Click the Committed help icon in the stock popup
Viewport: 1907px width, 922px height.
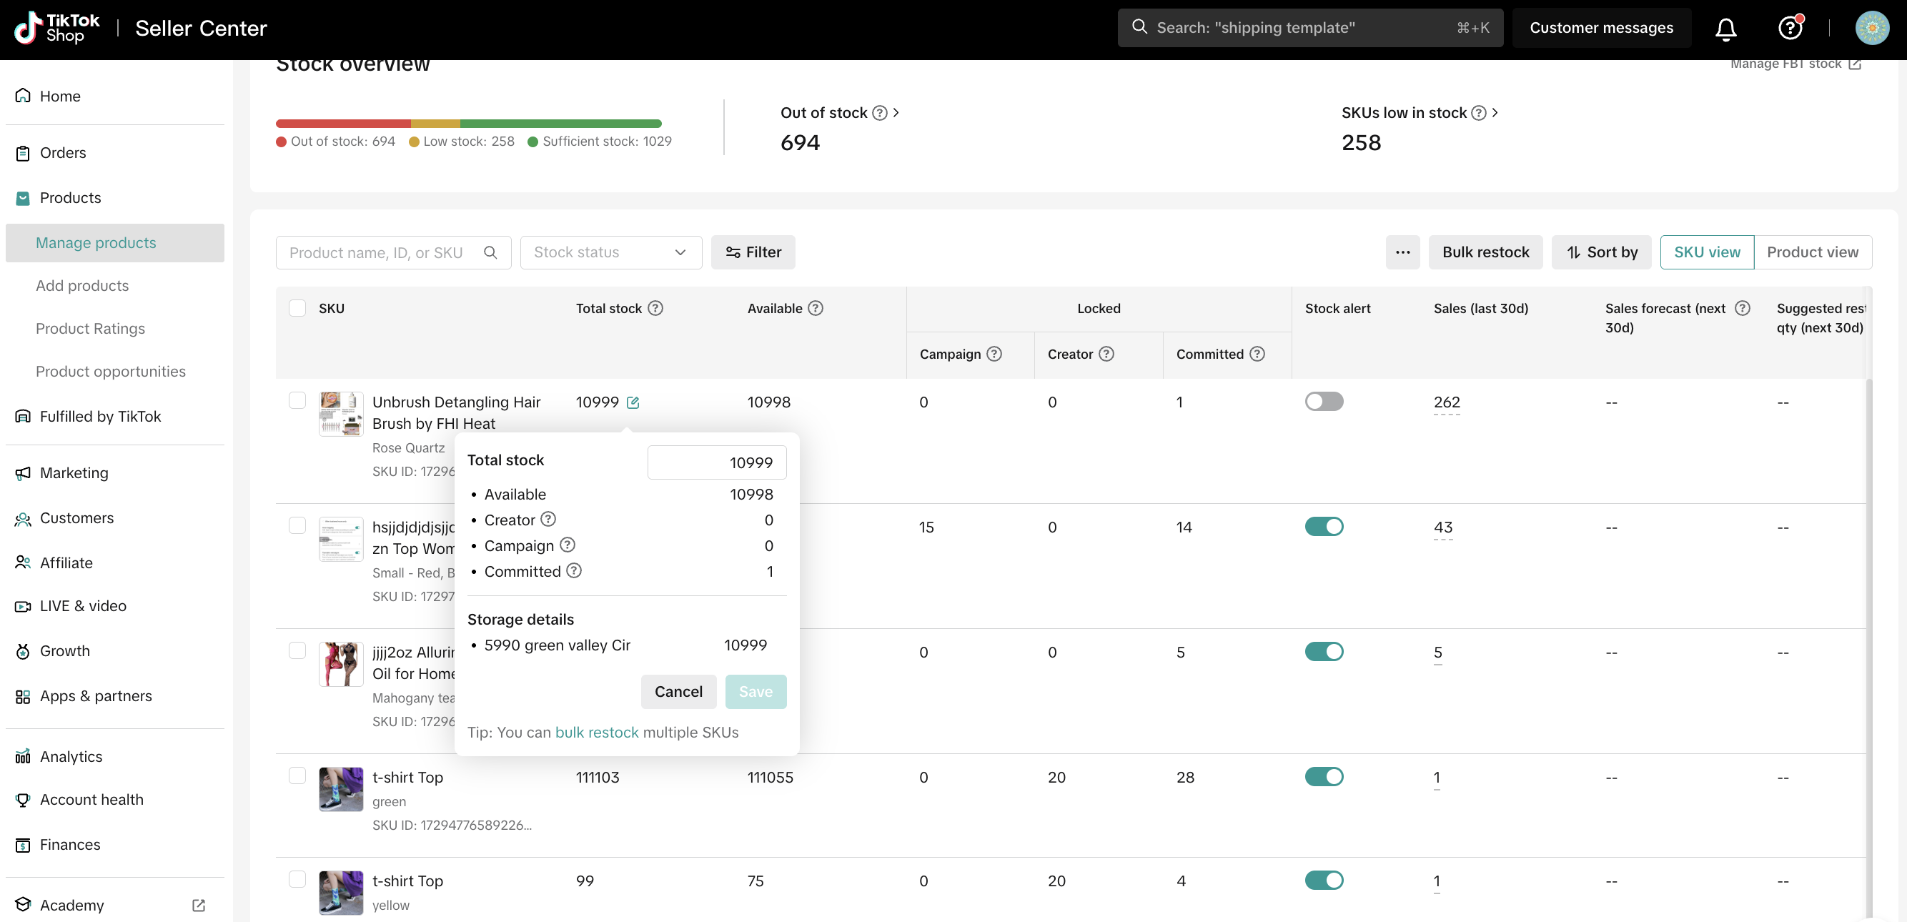(x=574, y=570)
